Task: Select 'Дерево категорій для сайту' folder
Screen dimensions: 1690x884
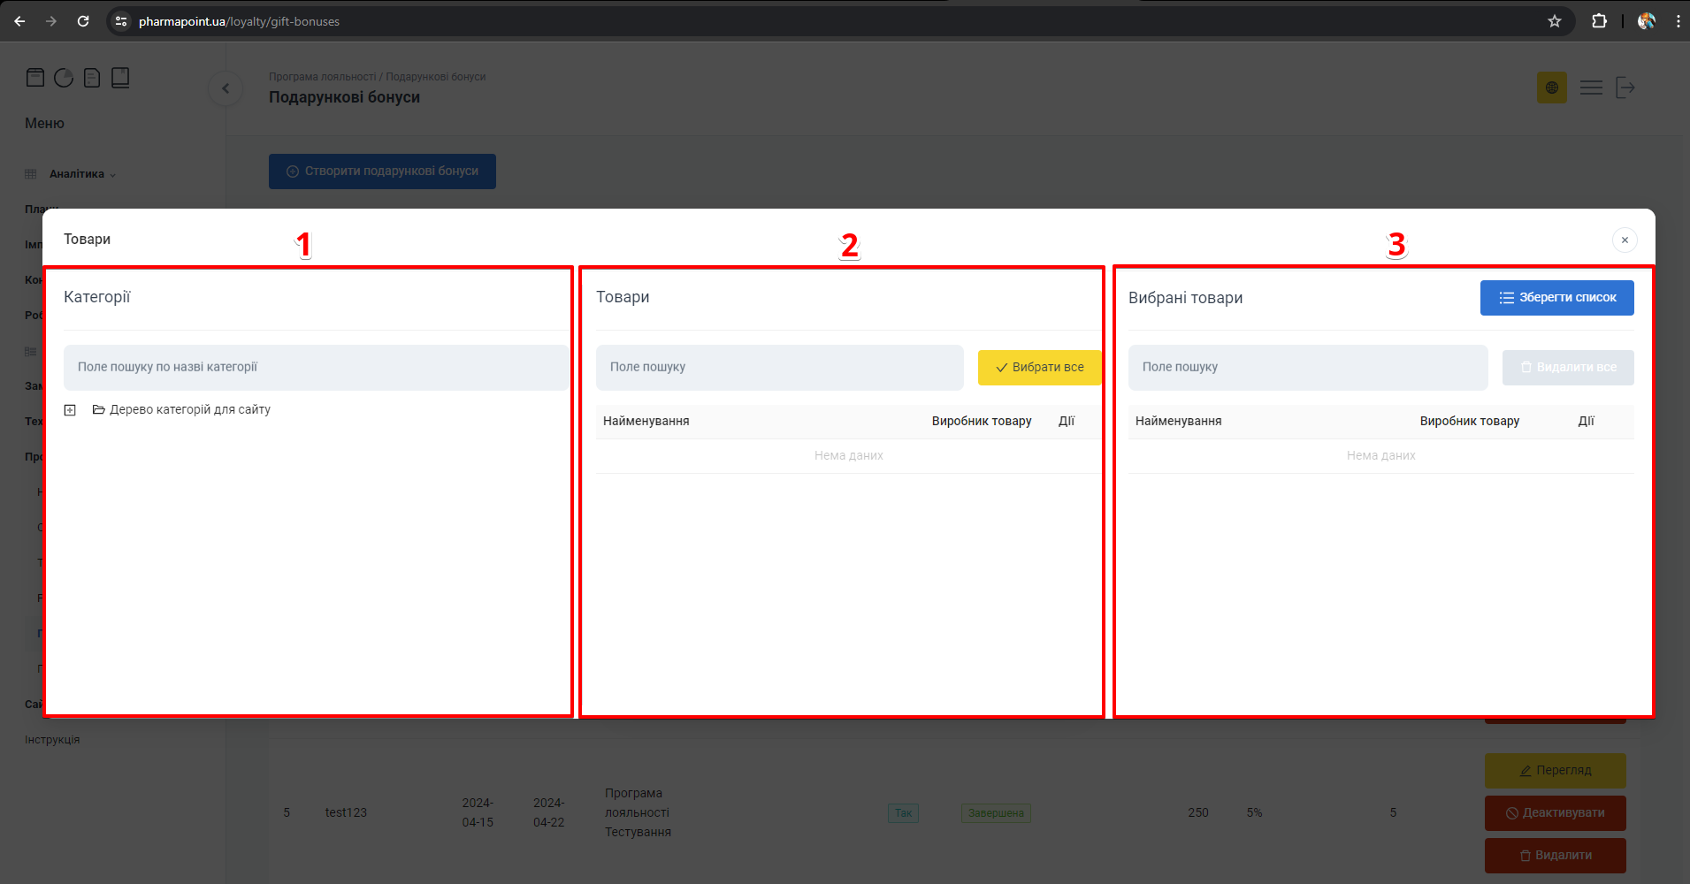Action: click(189, 410)
